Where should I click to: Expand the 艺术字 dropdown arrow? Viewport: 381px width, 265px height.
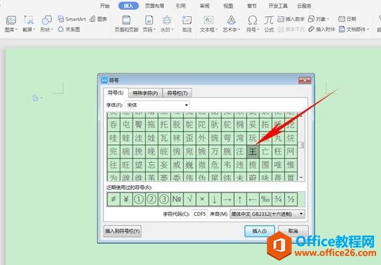[x=239, y=29]
